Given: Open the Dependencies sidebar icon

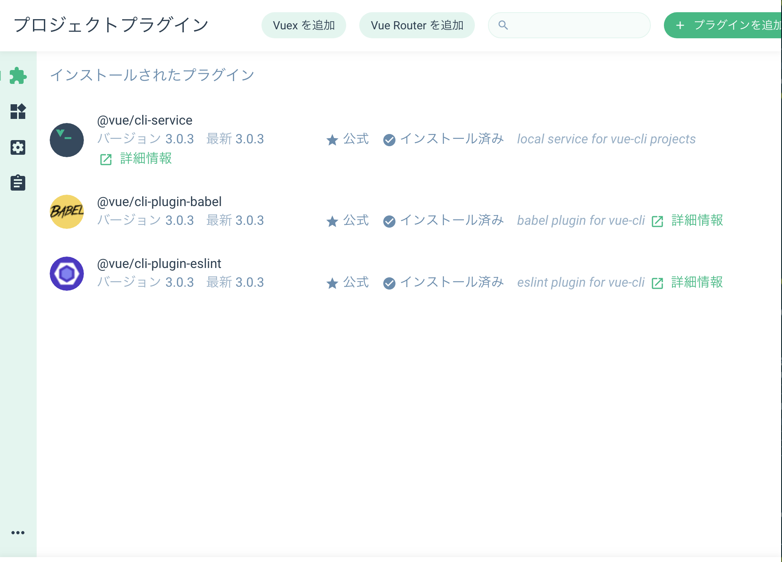Looking at the screenshot, I should pyautogui.click(x=18, y=111).
